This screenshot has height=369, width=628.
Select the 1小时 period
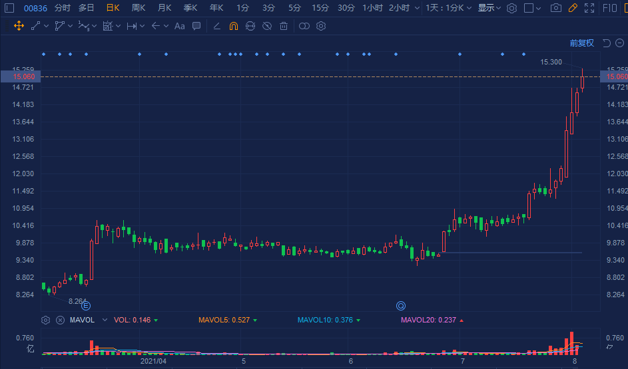tap(372, 8)
